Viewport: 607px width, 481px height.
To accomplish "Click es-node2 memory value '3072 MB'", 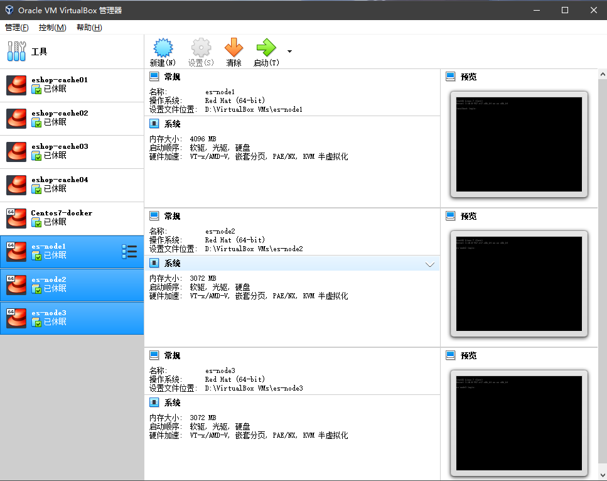I will [x=203, y=278].
